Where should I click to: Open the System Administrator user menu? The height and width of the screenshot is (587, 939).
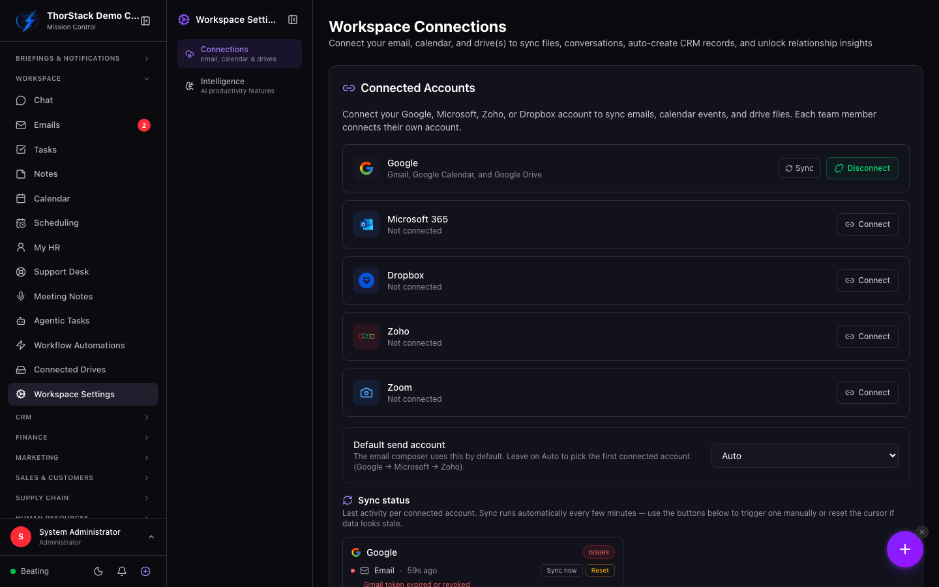(83, 537)
